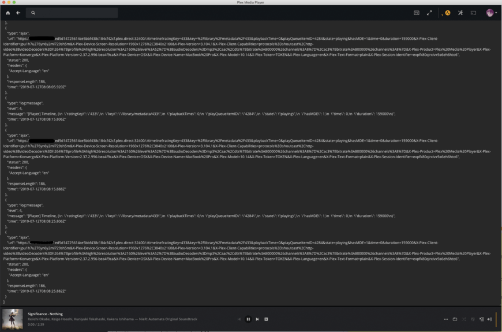
Task: Open the user avatar account menu
Action: point(491,13)
